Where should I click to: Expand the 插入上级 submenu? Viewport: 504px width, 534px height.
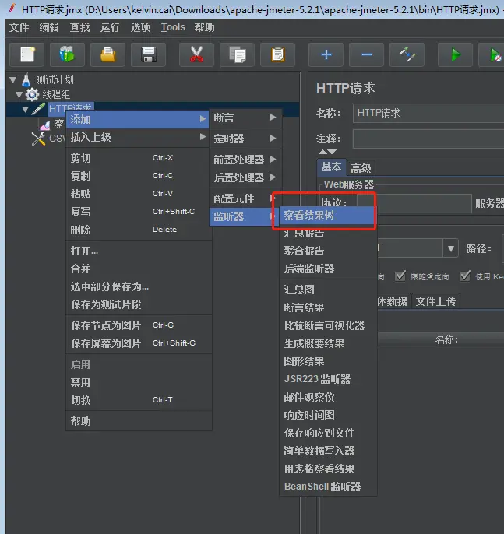pos(137,137)
